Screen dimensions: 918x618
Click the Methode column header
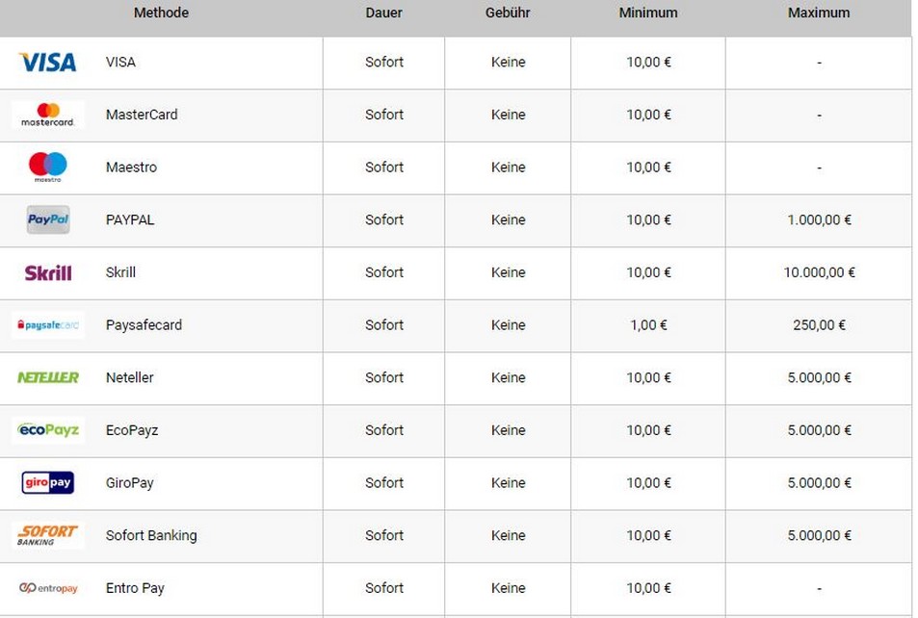[161, 13]
